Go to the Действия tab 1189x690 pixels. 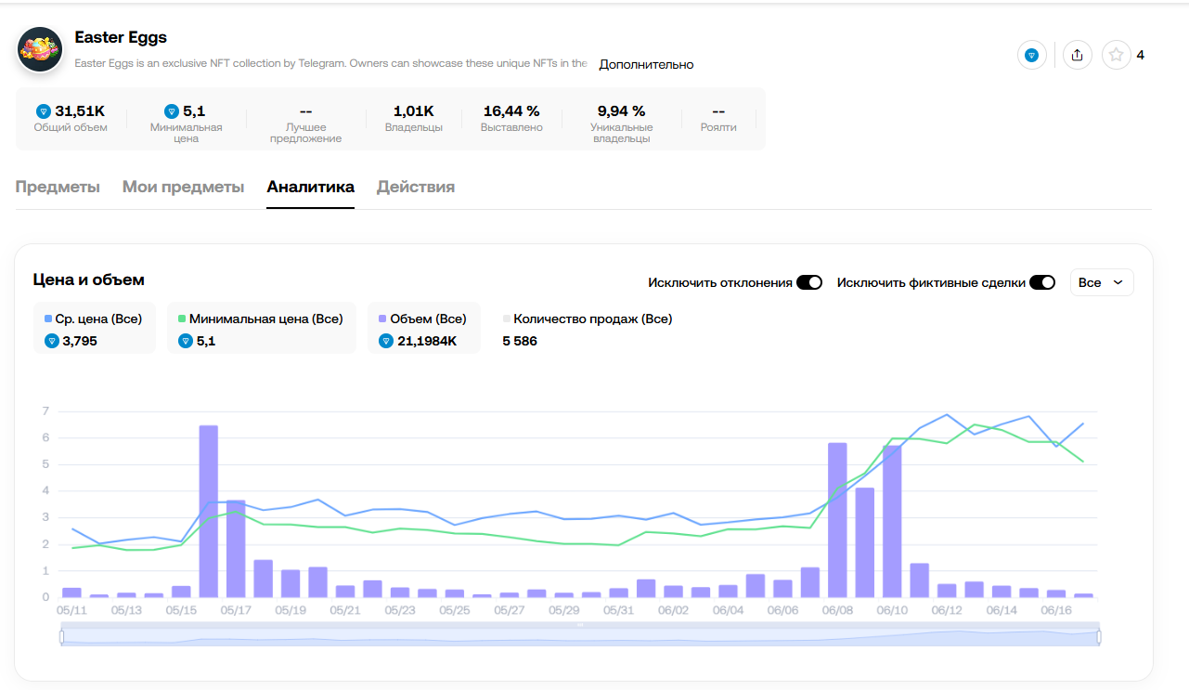coord(416,187)
